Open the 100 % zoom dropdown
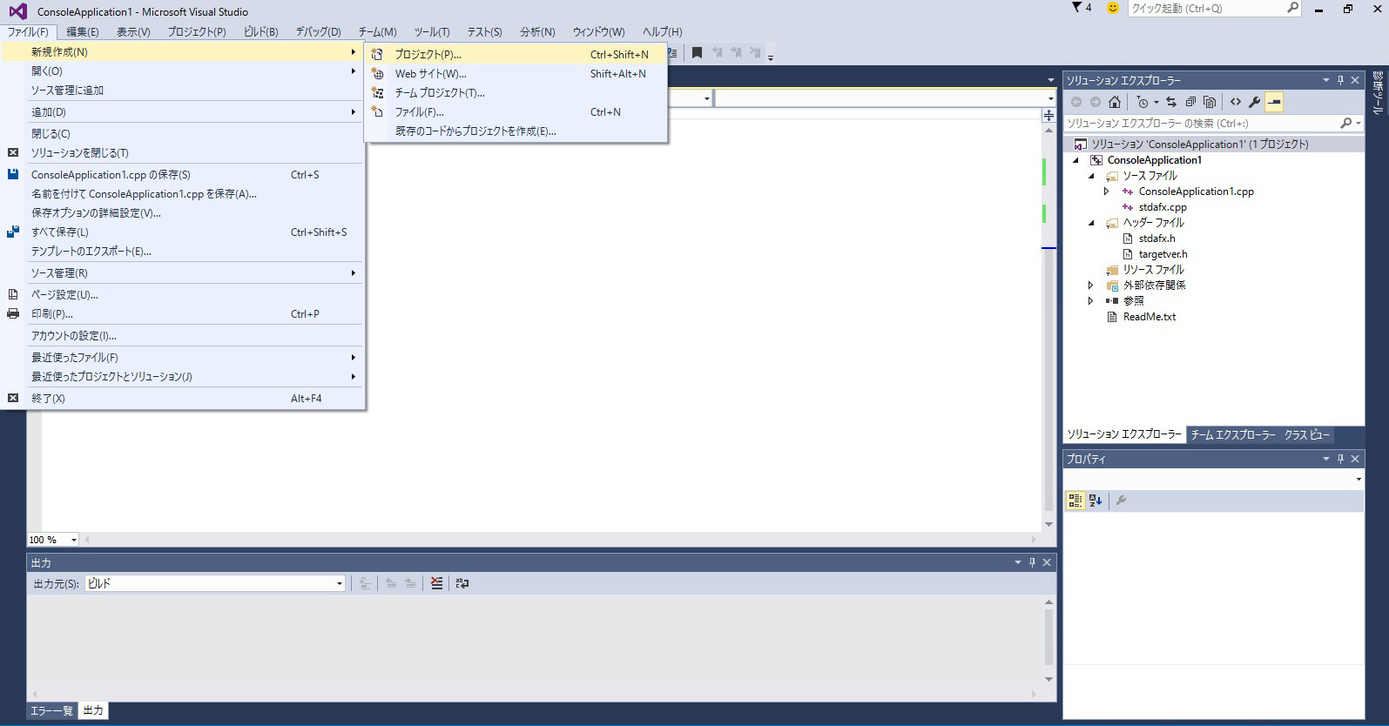Viewport: 1389px width, 726px height. [x=73, y=540]
